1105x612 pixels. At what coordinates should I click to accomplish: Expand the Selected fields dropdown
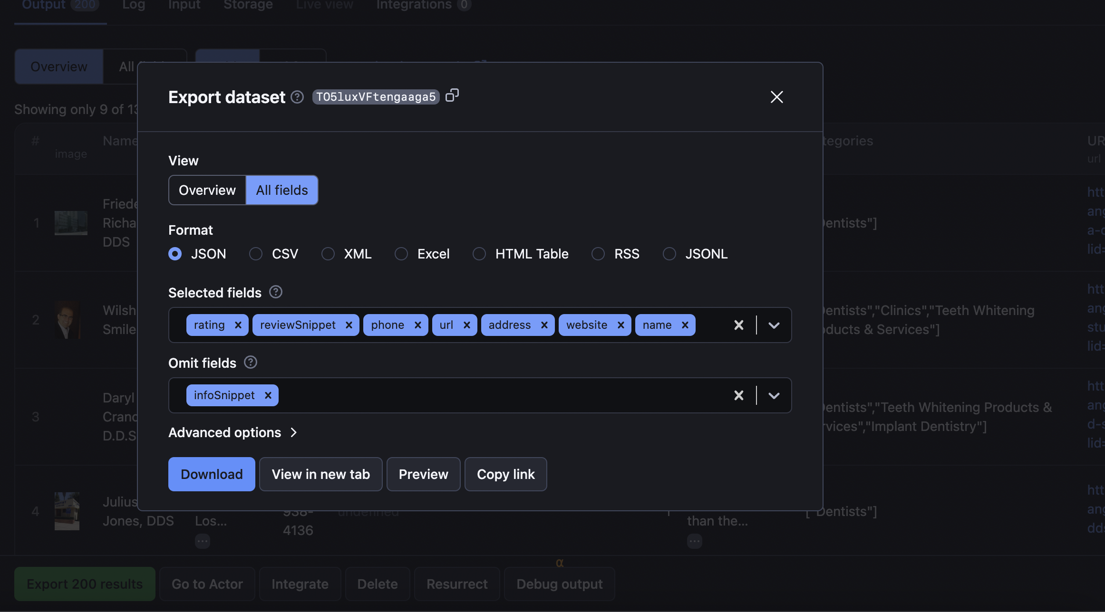(774, 325)
